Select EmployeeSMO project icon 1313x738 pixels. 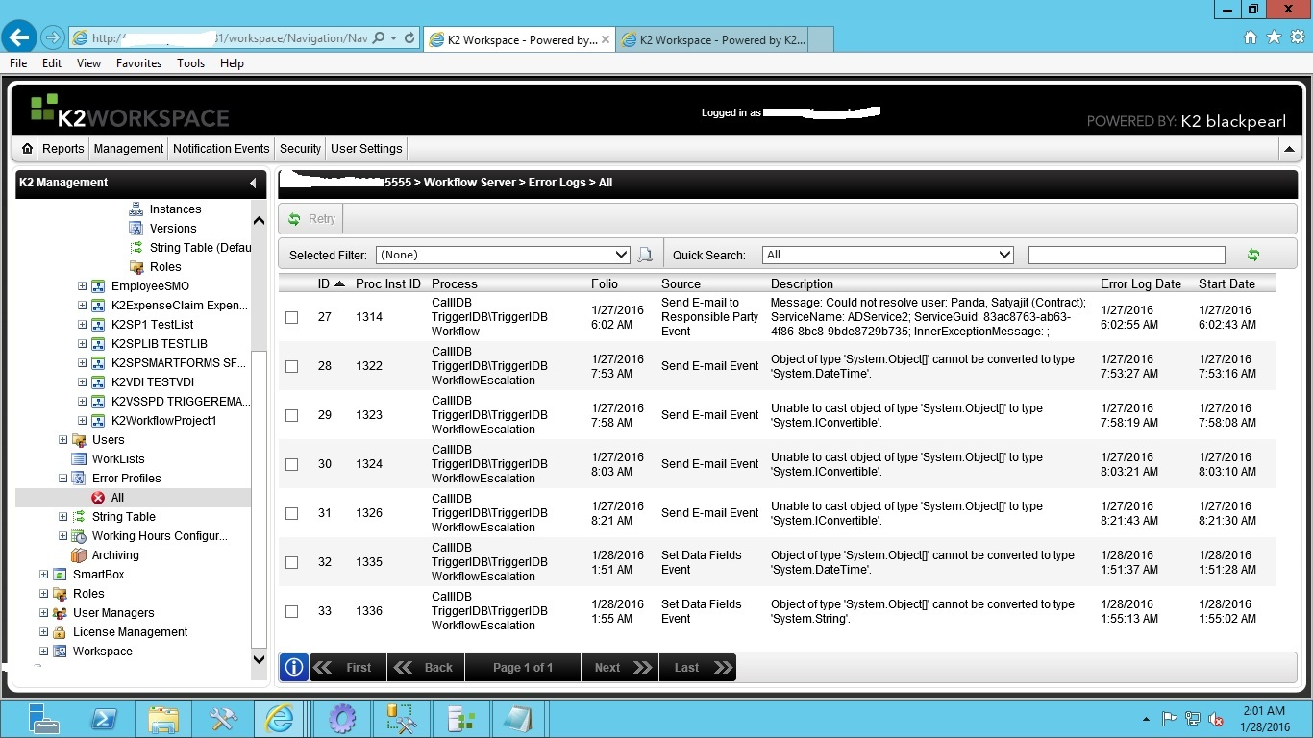[98, 286]
